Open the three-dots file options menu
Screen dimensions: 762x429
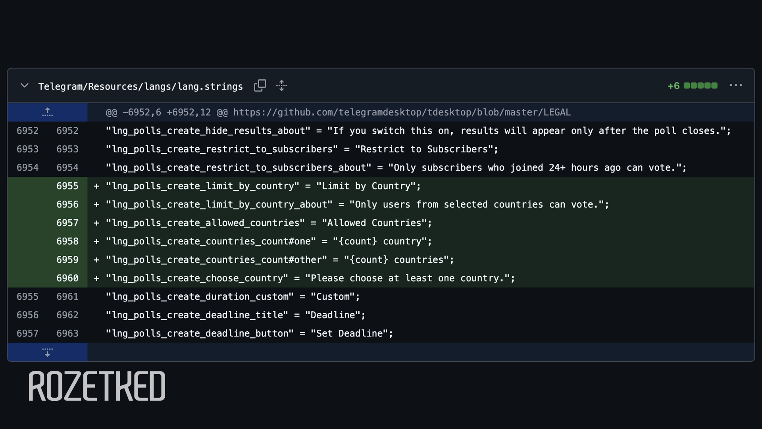[735, 86]
